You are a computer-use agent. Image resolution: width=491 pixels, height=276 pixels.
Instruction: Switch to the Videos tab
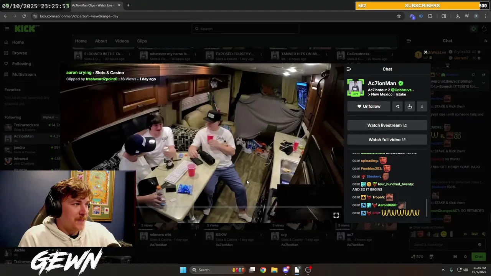click(122, 41)
